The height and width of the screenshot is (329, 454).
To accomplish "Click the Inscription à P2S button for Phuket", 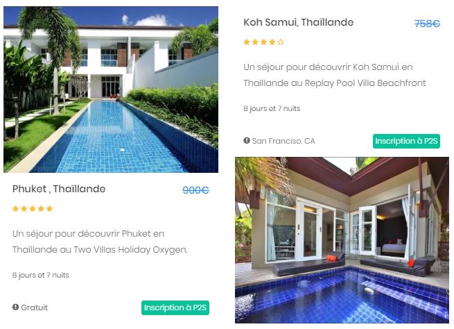I will (175, 307).
